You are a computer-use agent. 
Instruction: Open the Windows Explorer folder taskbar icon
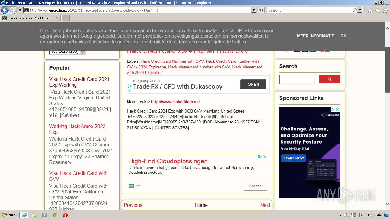pyautogui.click(x=34, y=215)
